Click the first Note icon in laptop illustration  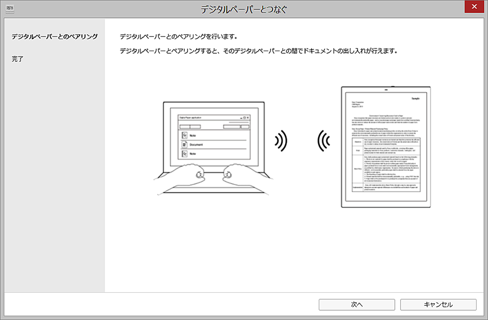tap(185, 135)
